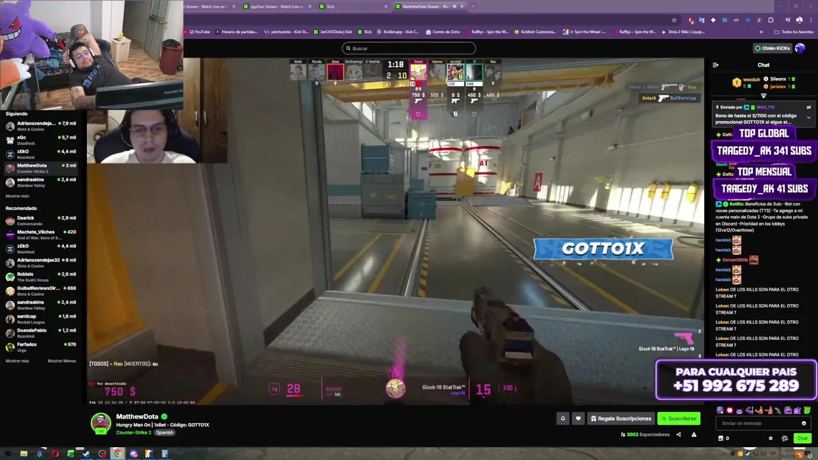
Task: Open recommended channel Machete_Vilches
Action: [41, 234]
